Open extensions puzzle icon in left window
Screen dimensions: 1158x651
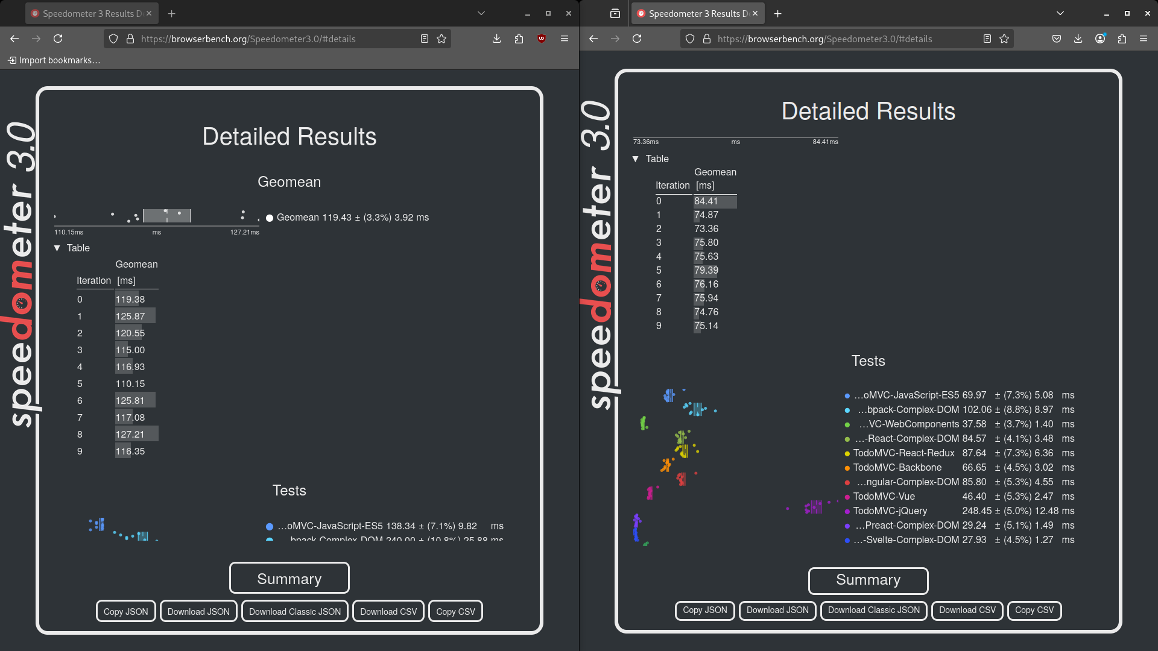tap(519, 39)
